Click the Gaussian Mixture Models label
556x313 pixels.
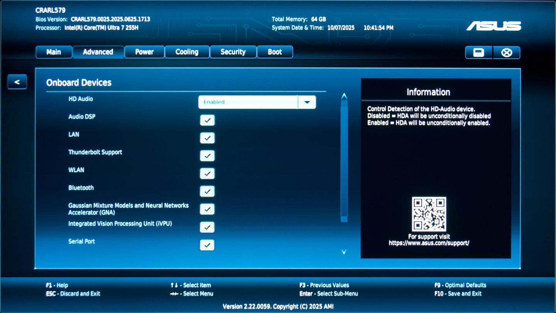[x=129, y=209]
